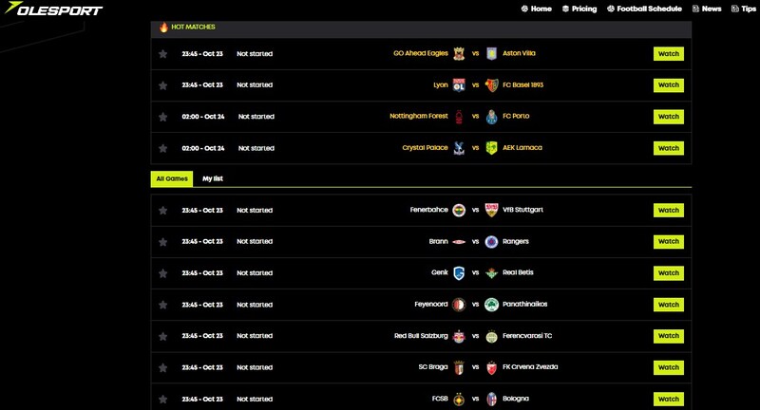760x410 pixels.
Task: Watch the Crystal Palace vs AEK Larnaca match
Action: point(669,148)
